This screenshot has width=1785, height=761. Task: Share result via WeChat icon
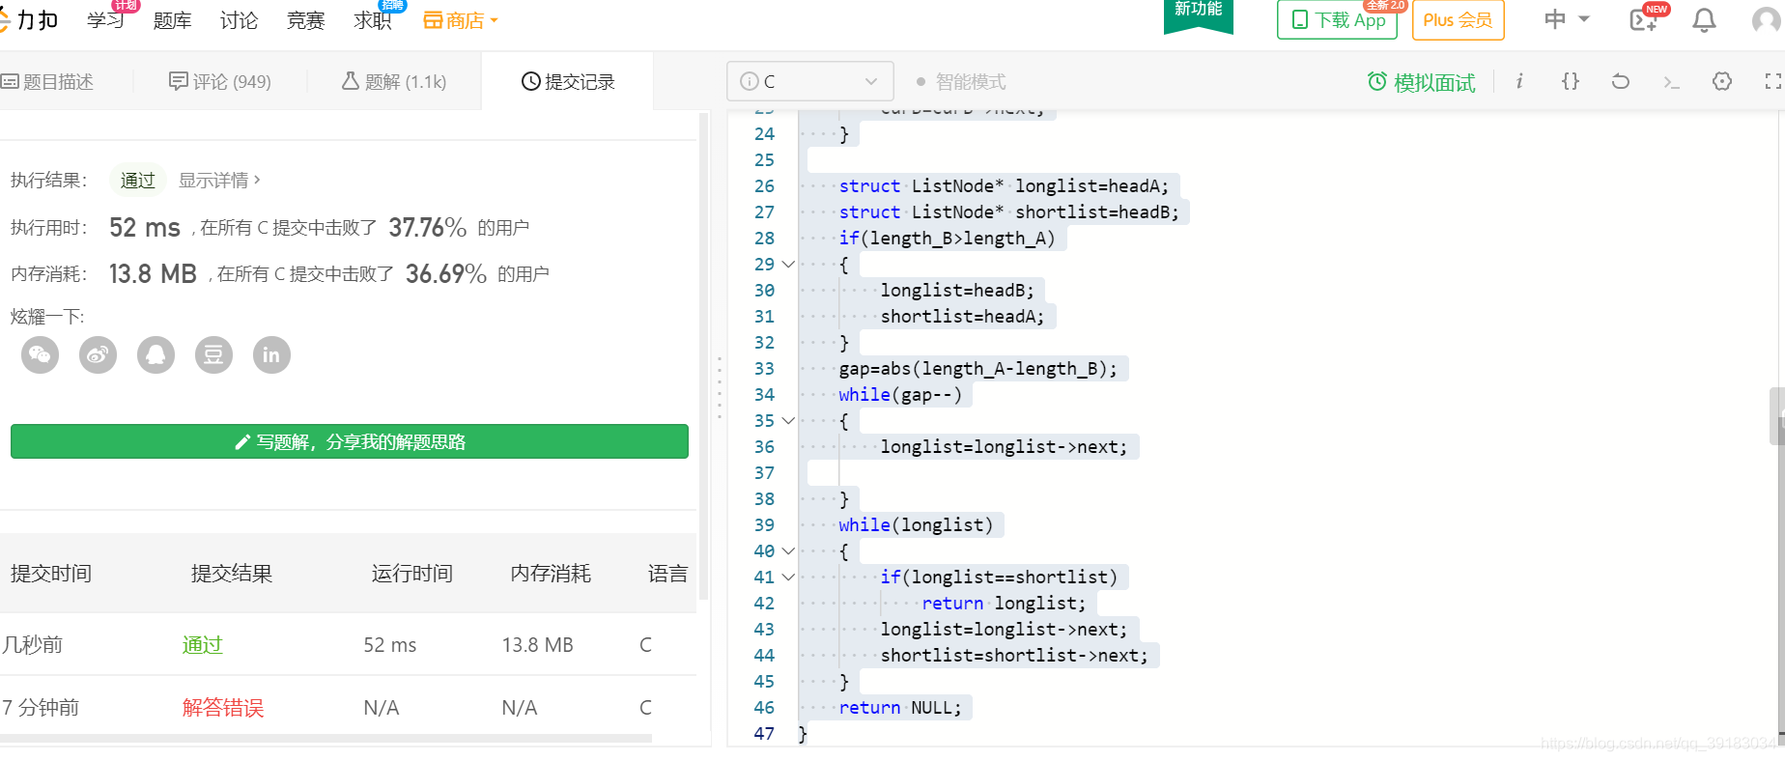click(x=40, y=355)
